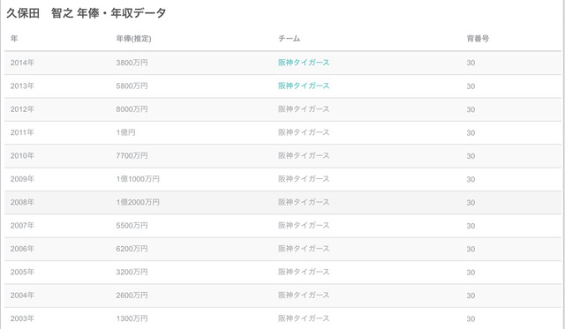This screenshot has height=329, width=565.
Task: Select the 2008年 year cell
Action: click(x=22, y=202)
